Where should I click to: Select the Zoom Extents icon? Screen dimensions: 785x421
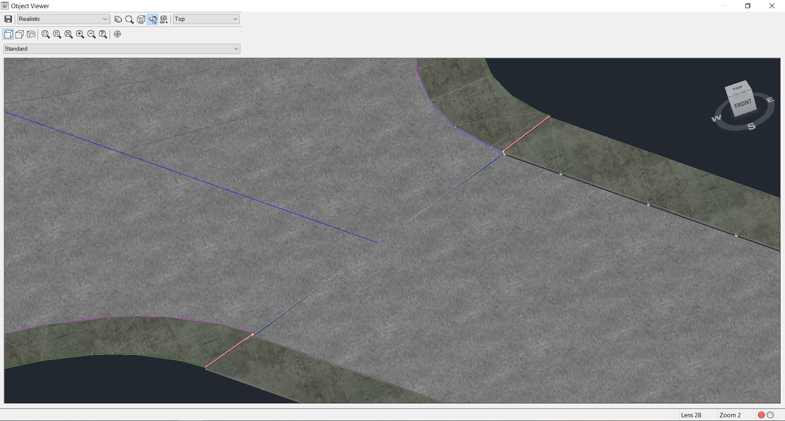pos(68,34)
